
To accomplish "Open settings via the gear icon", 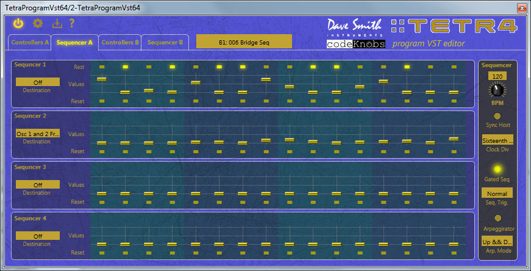I will pyautogui.click(x=38, y=23).
